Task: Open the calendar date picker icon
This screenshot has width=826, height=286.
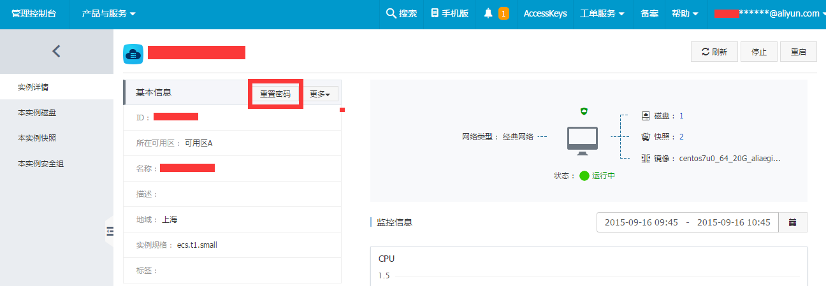Action: click(x=793, y=222)
